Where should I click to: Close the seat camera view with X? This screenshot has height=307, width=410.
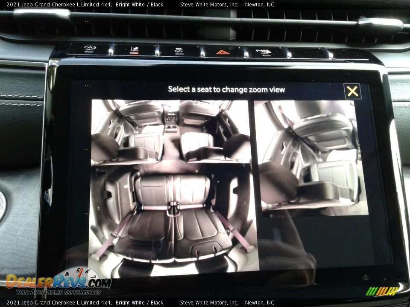[352, 91]
